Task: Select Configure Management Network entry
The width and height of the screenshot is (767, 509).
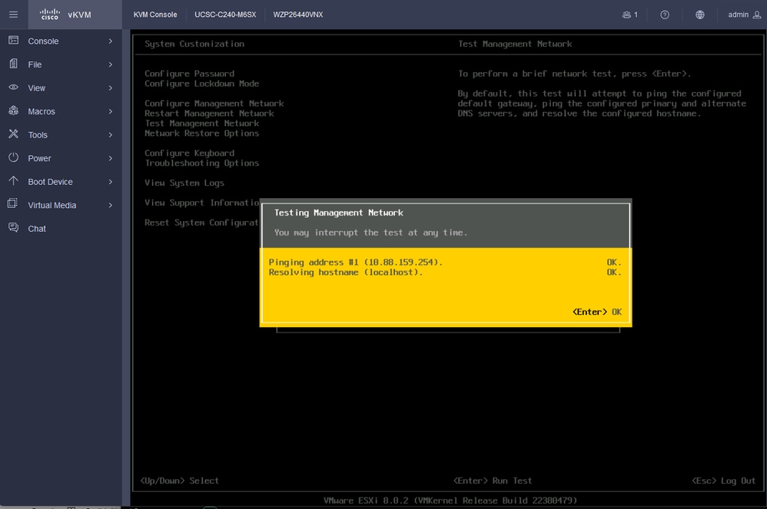Action: click(214, 104)
